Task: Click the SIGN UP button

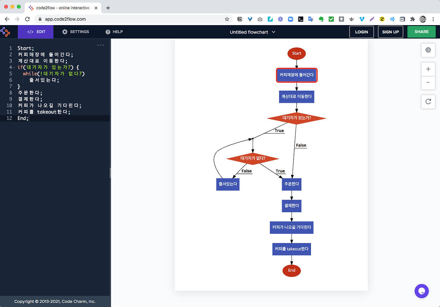Action: [x=390, y=32]
